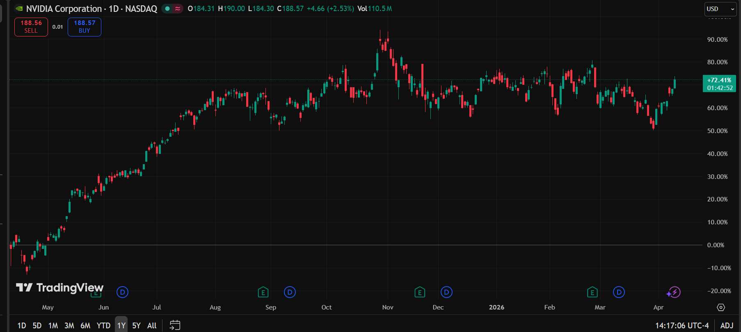Click the −10.00% axis label

pos(719,268)
